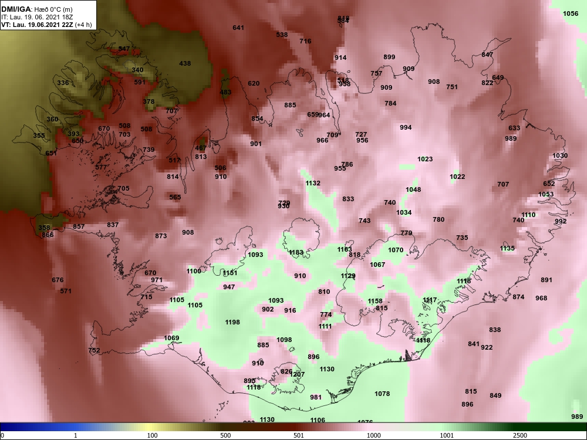The height and width of the screenshot is (440, 587).
Task: Select the 899 value
Action: coord(389,57)
